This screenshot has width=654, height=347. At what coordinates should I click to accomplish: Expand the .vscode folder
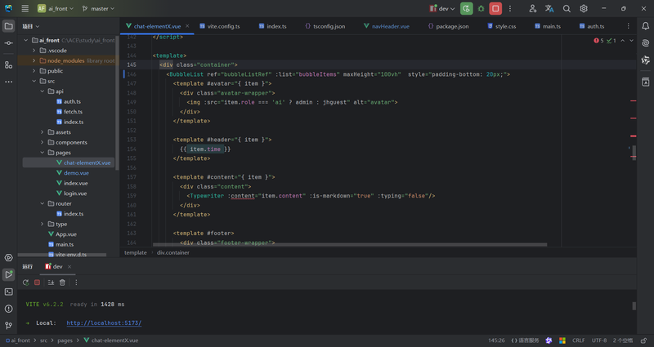click(x=34, y=51)
